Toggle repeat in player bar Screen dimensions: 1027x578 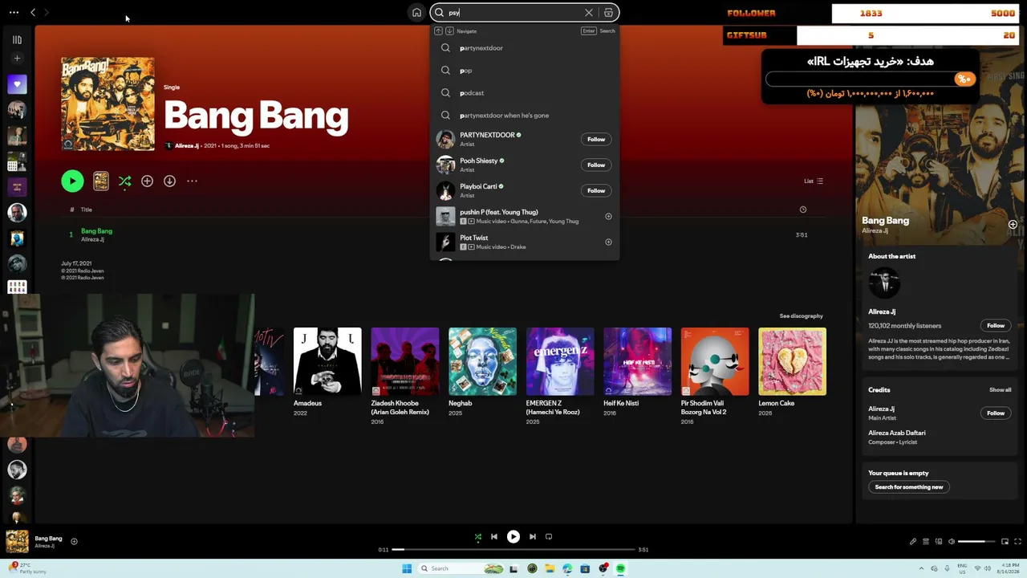click(549, 537)
